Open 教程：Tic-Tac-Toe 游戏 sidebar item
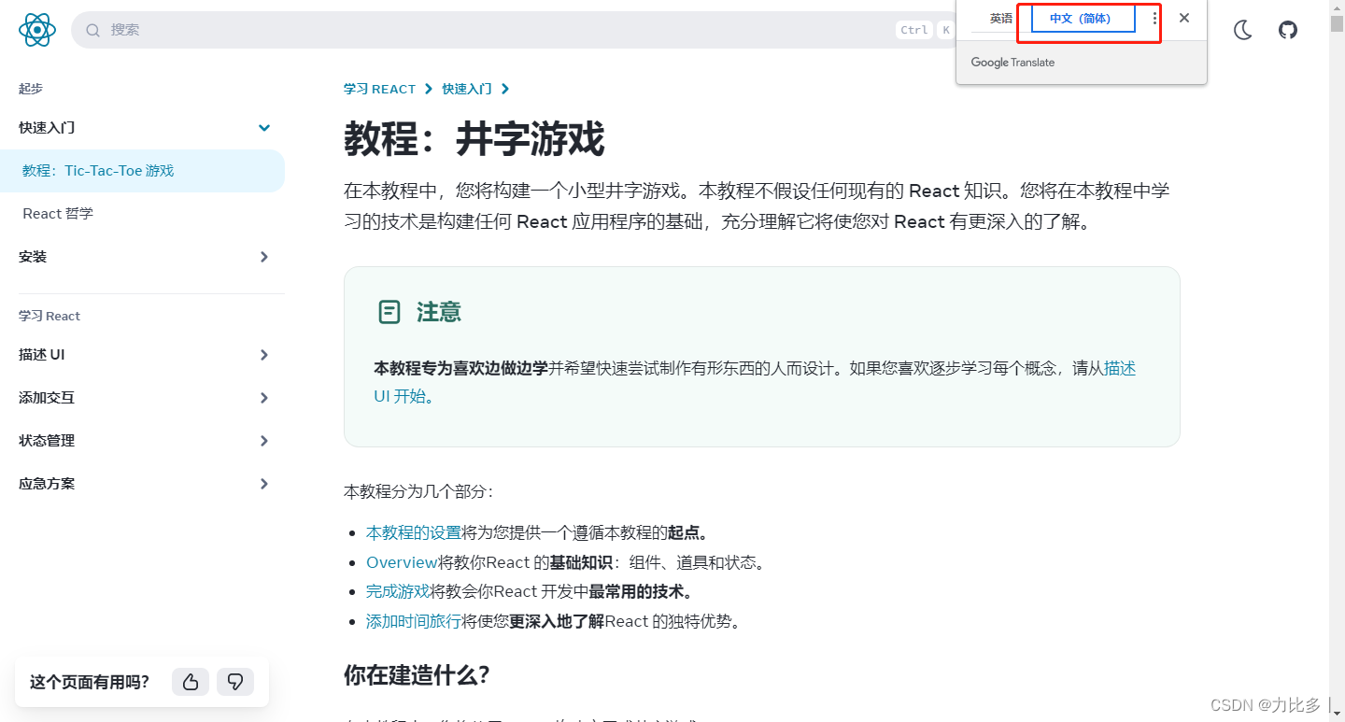Image resolution: width=1345 pixels, height=722 pixels. pyautogui.click(x=142, y=171)
